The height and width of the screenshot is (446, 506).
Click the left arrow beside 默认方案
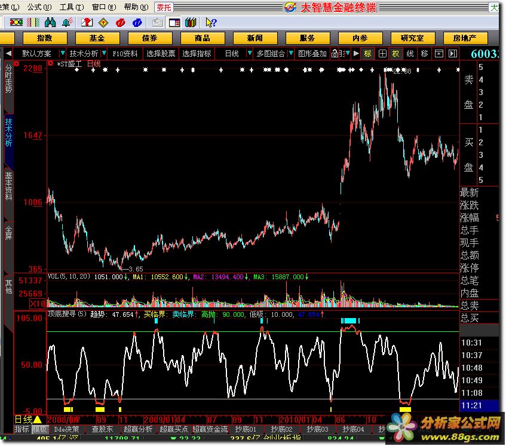click(9, 53)
